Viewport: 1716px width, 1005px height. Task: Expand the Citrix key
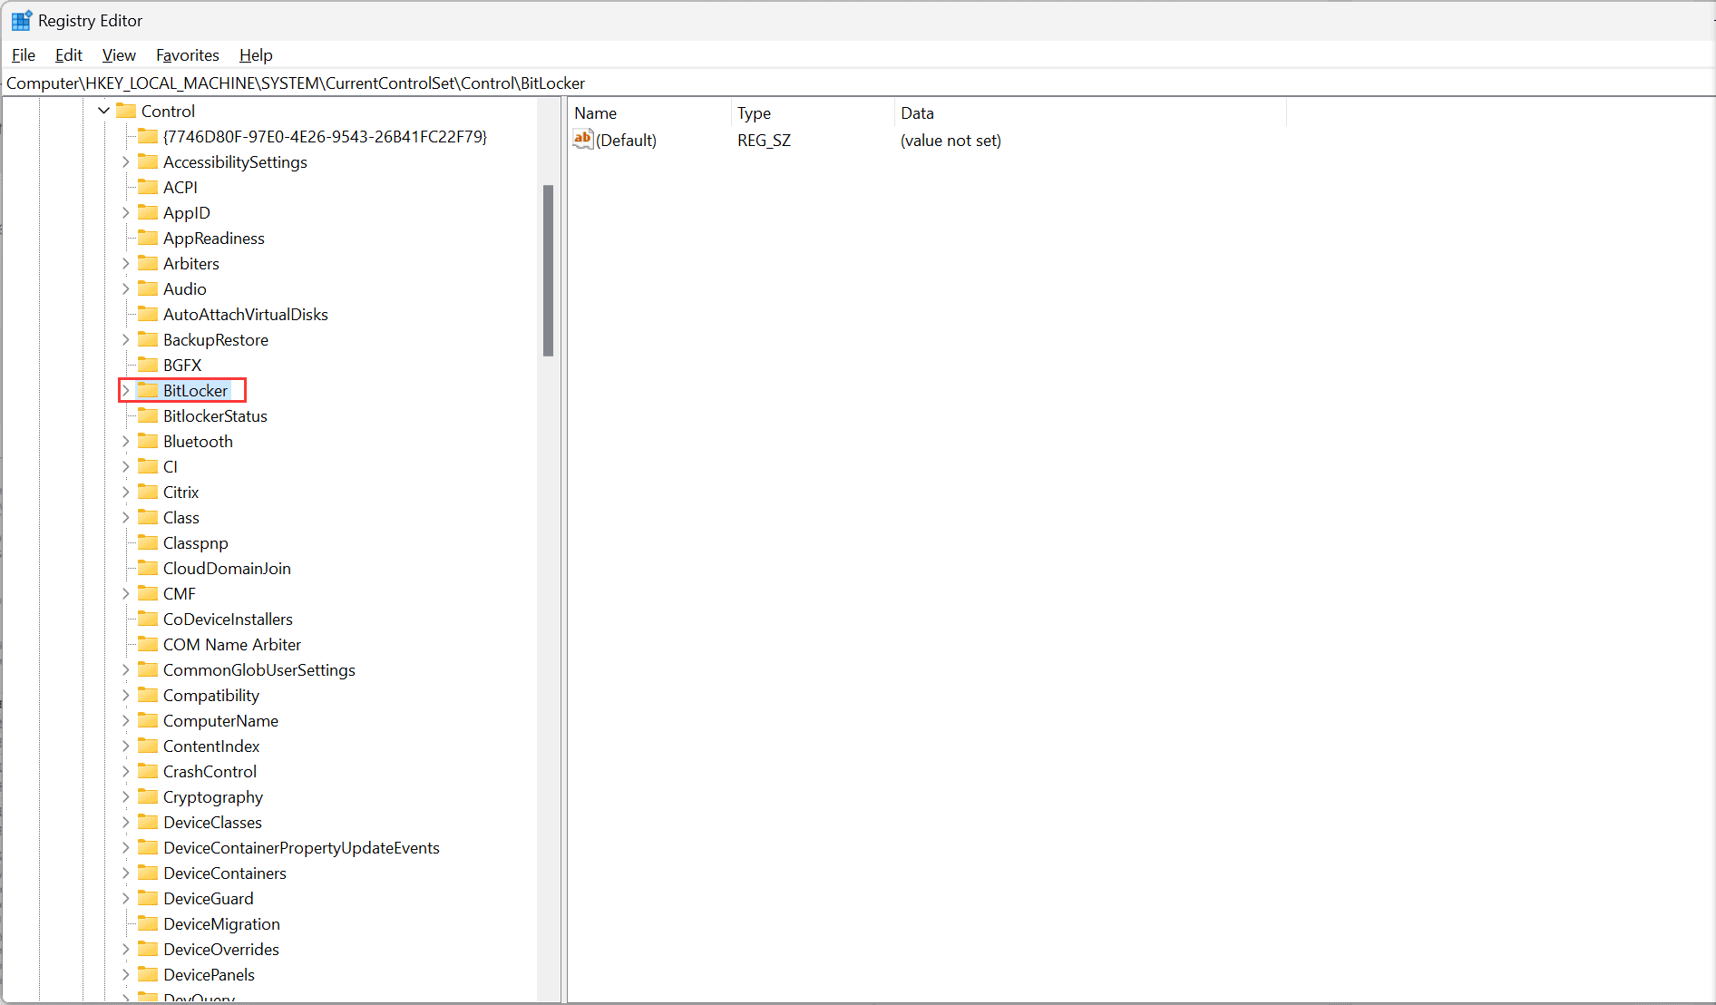(126, 492)
